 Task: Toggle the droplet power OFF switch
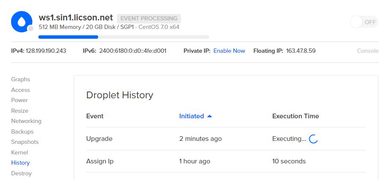(364, 22)
